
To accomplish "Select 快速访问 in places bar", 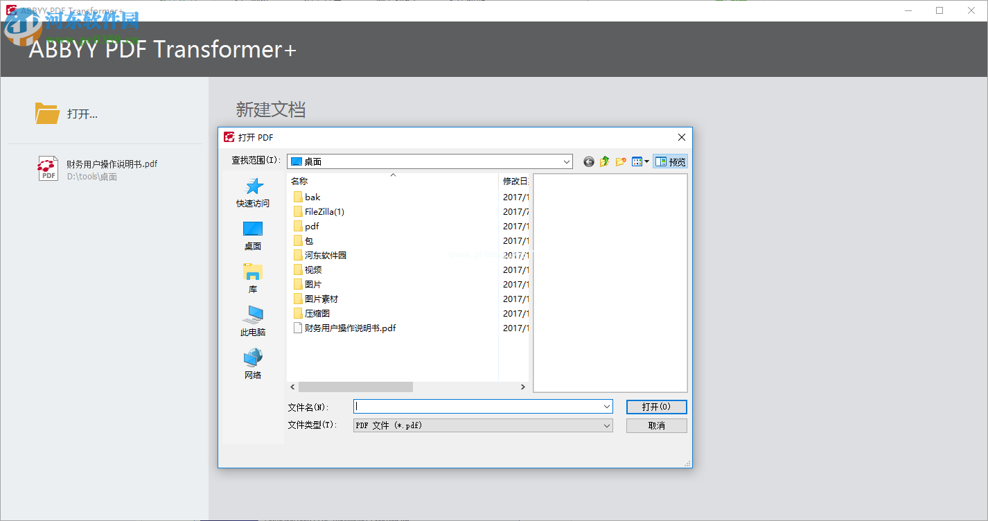I will [x=253, y=193].
